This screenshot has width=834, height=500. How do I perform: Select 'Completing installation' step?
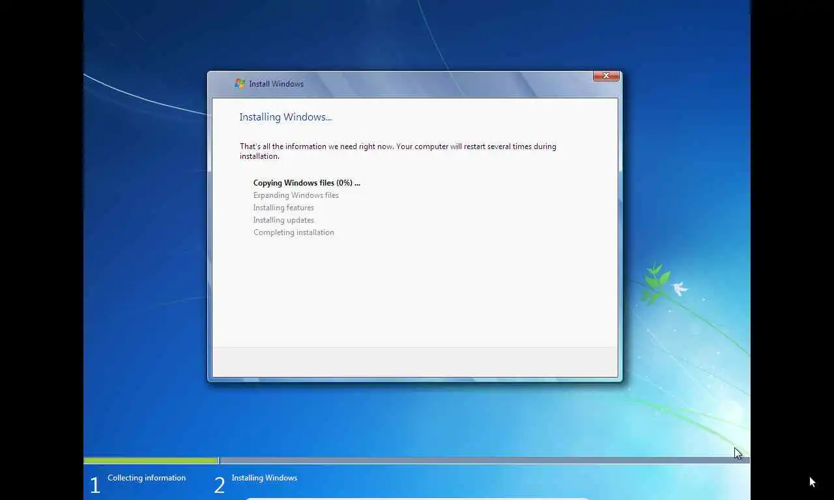click(x=294, y=232)
